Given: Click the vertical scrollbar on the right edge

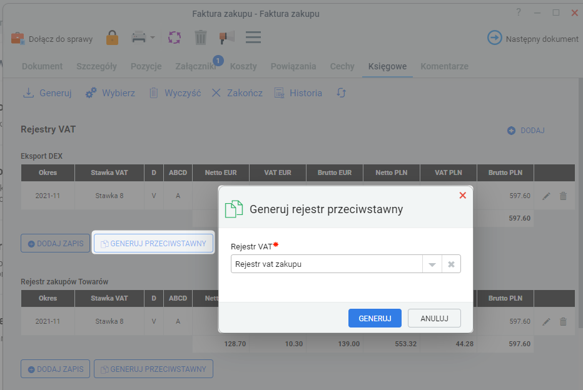Looking at the screenshot, I should coord(580,203).
